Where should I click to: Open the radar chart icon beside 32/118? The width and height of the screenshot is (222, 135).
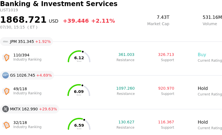tap(6, 125)
